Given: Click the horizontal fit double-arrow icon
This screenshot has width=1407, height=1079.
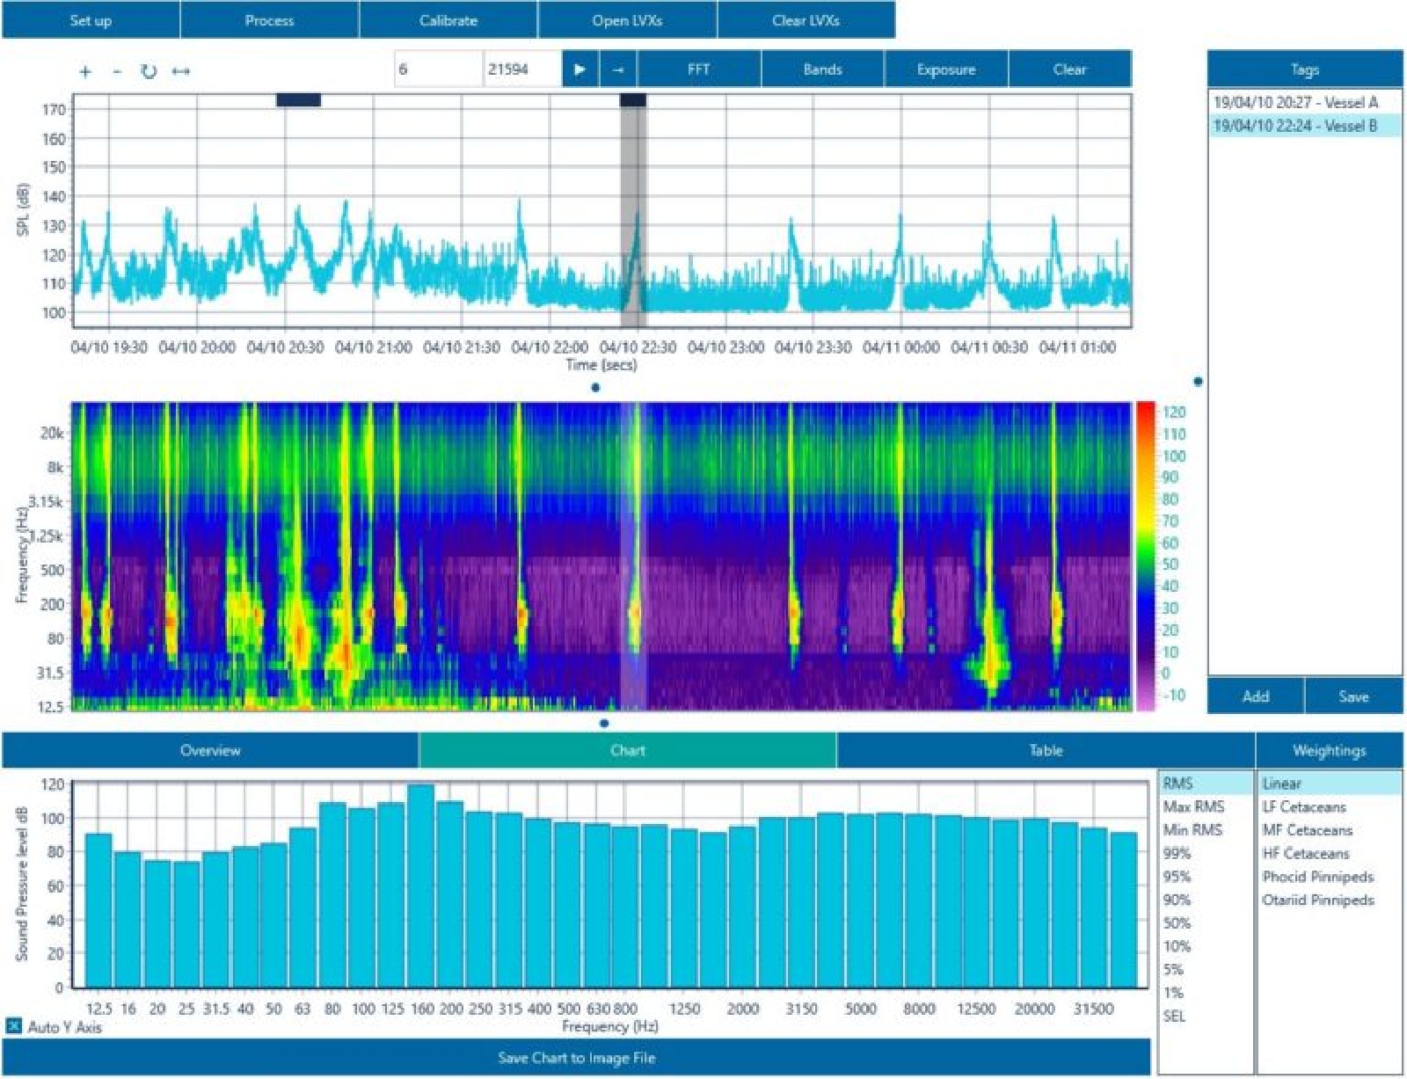Looking at the screenshot, I should pos(181,71).
